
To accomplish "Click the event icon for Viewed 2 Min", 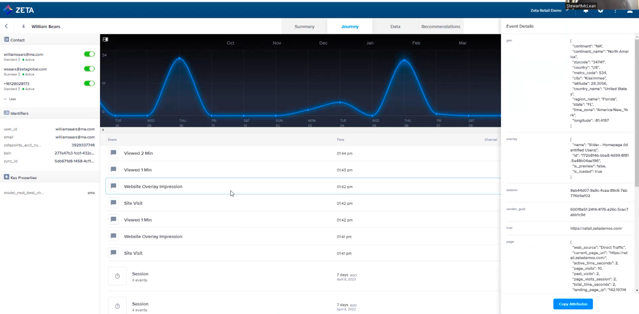I will click(x=113, y=153).
